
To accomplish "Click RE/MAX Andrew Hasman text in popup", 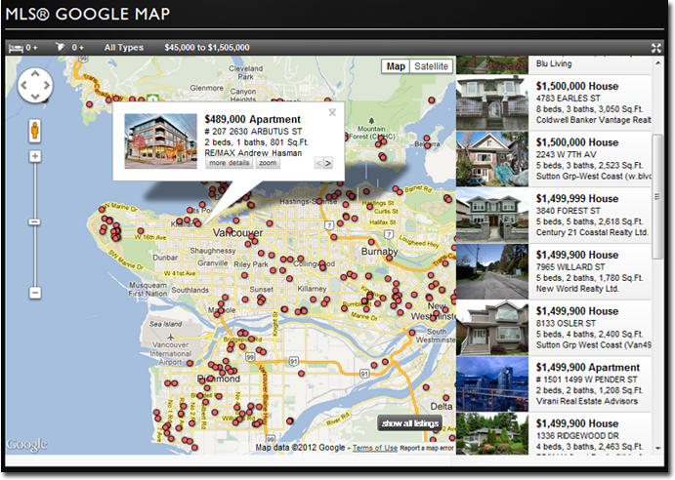I will click(253, 153).
